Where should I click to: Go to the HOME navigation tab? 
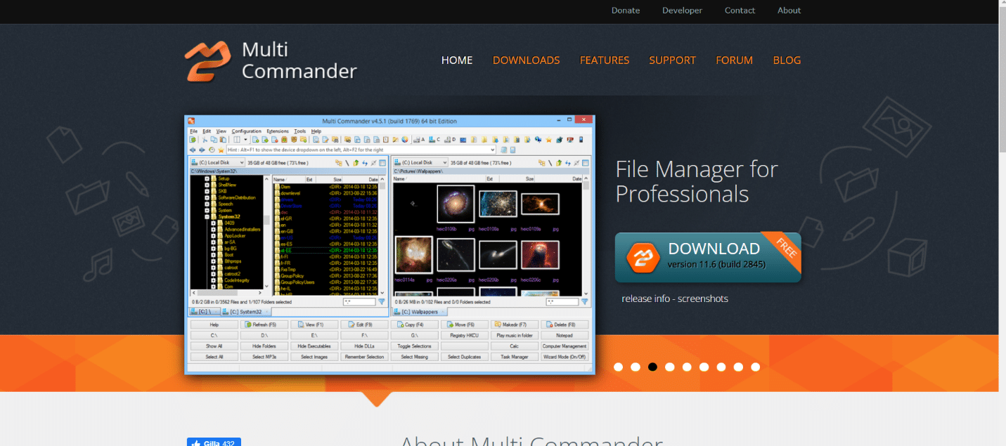[x=457, y=60]
